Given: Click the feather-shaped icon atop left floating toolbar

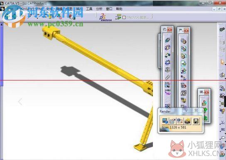Looking at the screenshot, I should click(167, 40).
